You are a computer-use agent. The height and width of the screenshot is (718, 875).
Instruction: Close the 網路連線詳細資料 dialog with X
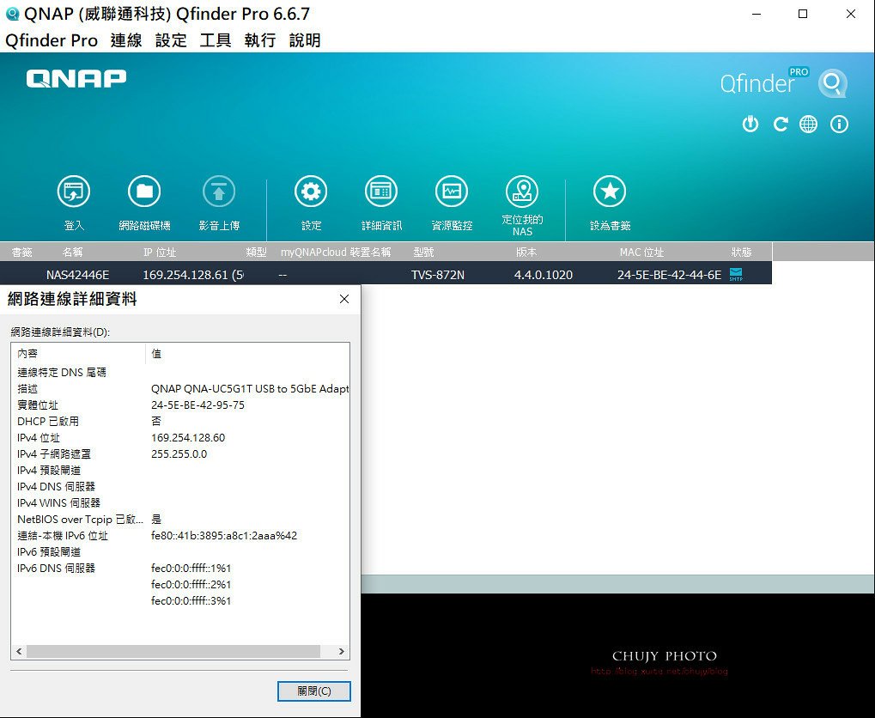click(x=344, y=299)
